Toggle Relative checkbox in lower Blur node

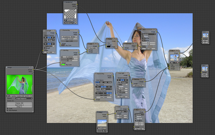(136, 121)
